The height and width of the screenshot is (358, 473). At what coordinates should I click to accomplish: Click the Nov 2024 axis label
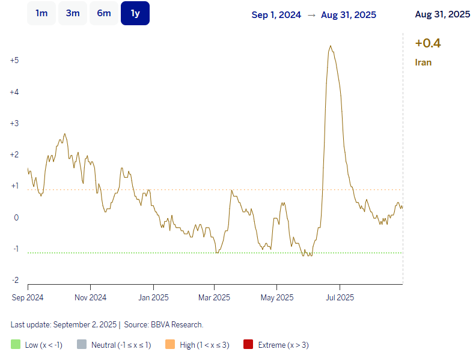click(x=91, y=298)
